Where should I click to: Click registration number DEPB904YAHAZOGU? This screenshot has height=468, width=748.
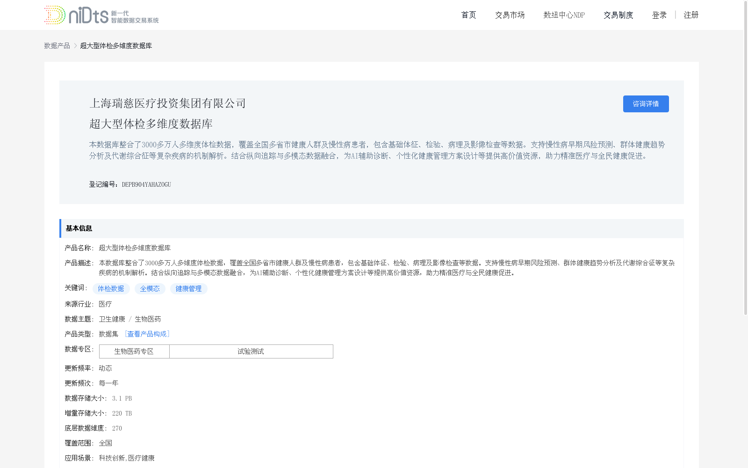tap(146, 184)
